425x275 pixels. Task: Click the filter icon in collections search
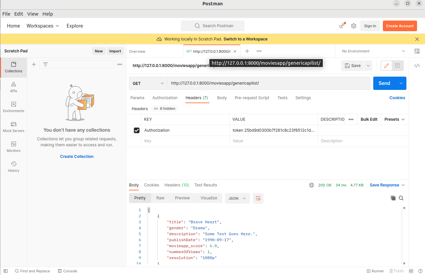tap(45, 64)
